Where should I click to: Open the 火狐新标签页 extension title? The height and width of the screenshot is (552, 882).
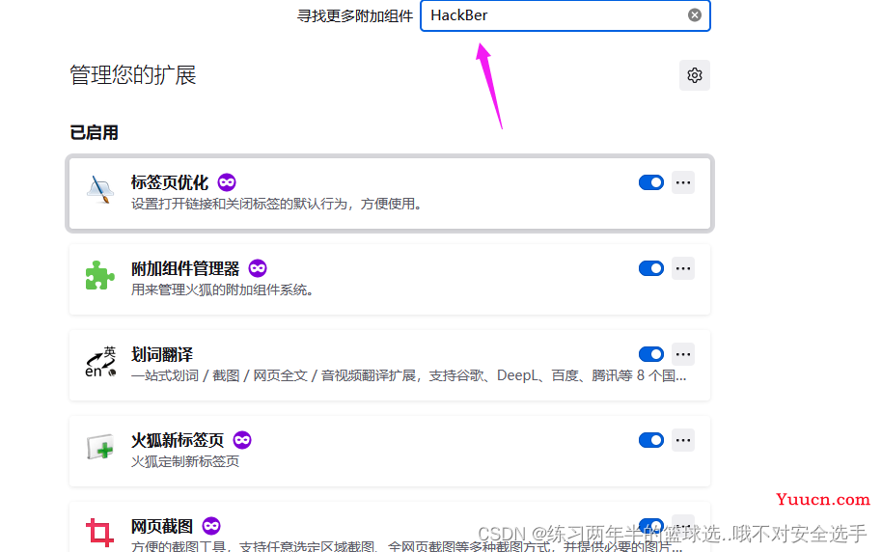pyautogui.click(x=178, y=440)
